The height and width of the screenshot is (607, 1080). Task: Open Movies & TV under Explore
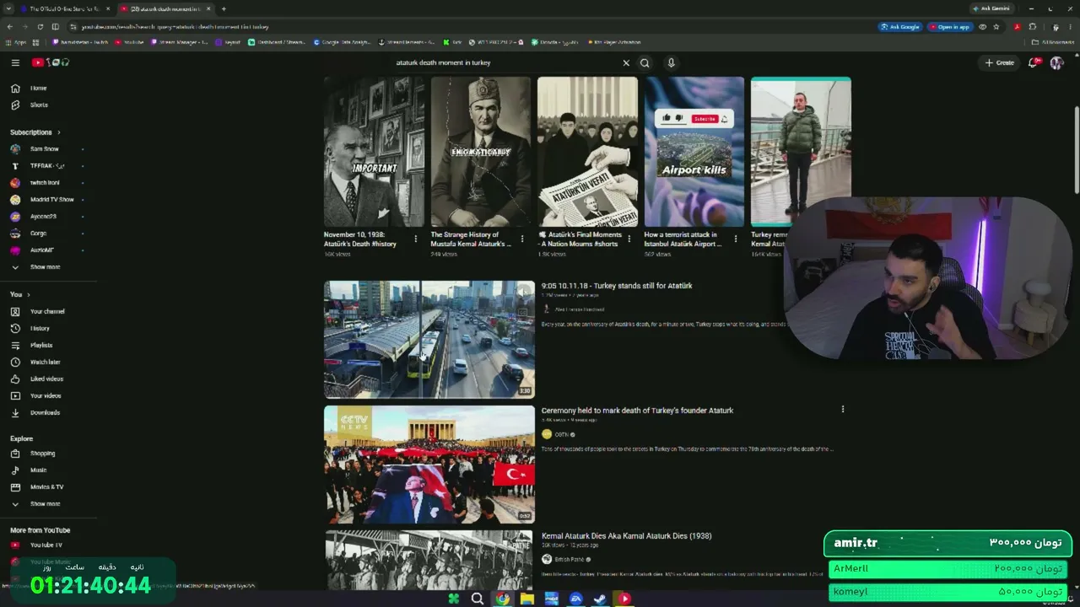48,486
